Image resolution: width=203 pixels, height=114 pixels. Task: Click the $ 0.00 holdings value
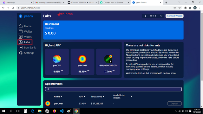(50, 33)
